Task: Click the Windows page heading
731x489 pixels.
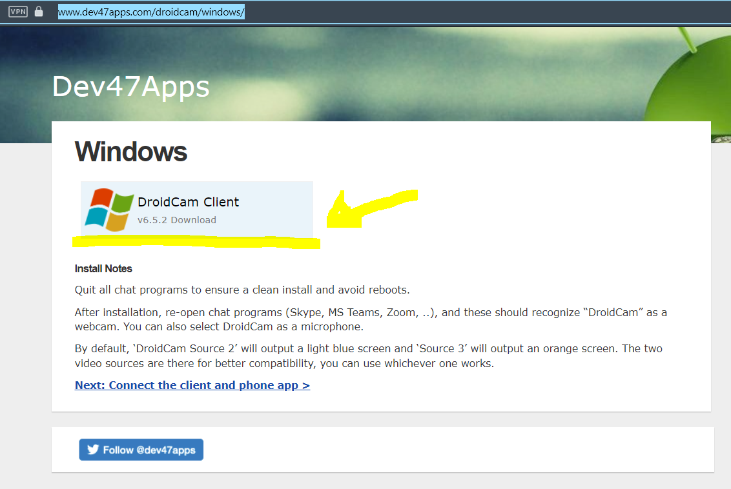Action: pos(131,152)
